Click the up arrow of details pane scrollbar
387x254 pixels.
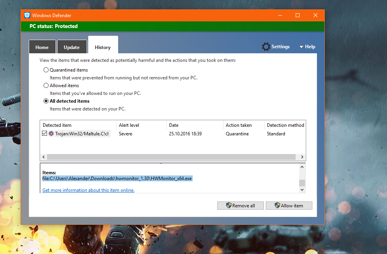coord(302,167)
